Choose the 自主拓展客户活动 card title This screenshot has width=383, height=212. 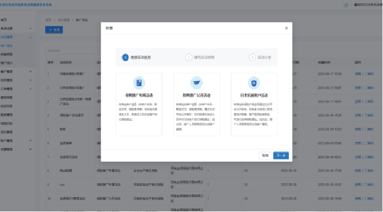click(x=254, y=95)
